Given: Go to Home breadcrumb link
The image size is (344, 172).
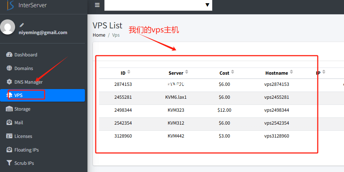Looking at the screenshot, I should coord(99,35).
